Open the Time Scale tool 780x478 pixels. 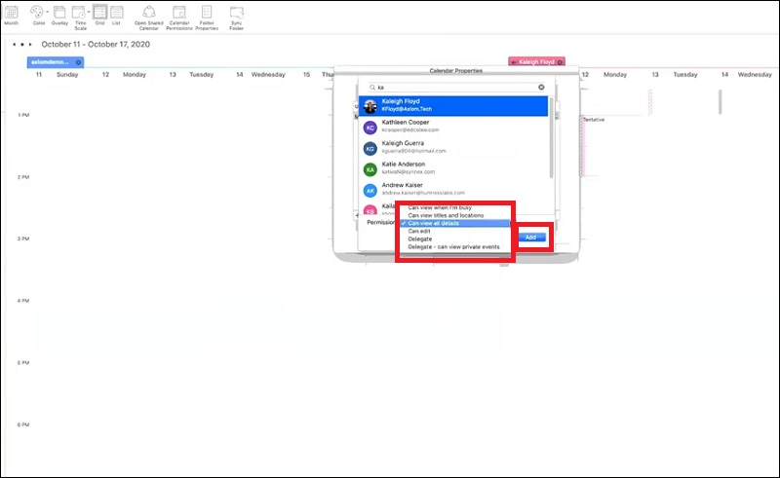coord(80,18)
